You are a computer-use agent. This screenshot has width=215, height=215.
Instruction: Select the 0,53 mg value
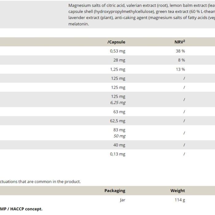point(118,51)
